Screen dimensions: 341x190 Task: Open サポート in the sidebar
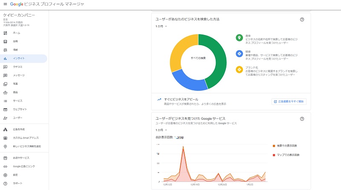click(24, 184)
